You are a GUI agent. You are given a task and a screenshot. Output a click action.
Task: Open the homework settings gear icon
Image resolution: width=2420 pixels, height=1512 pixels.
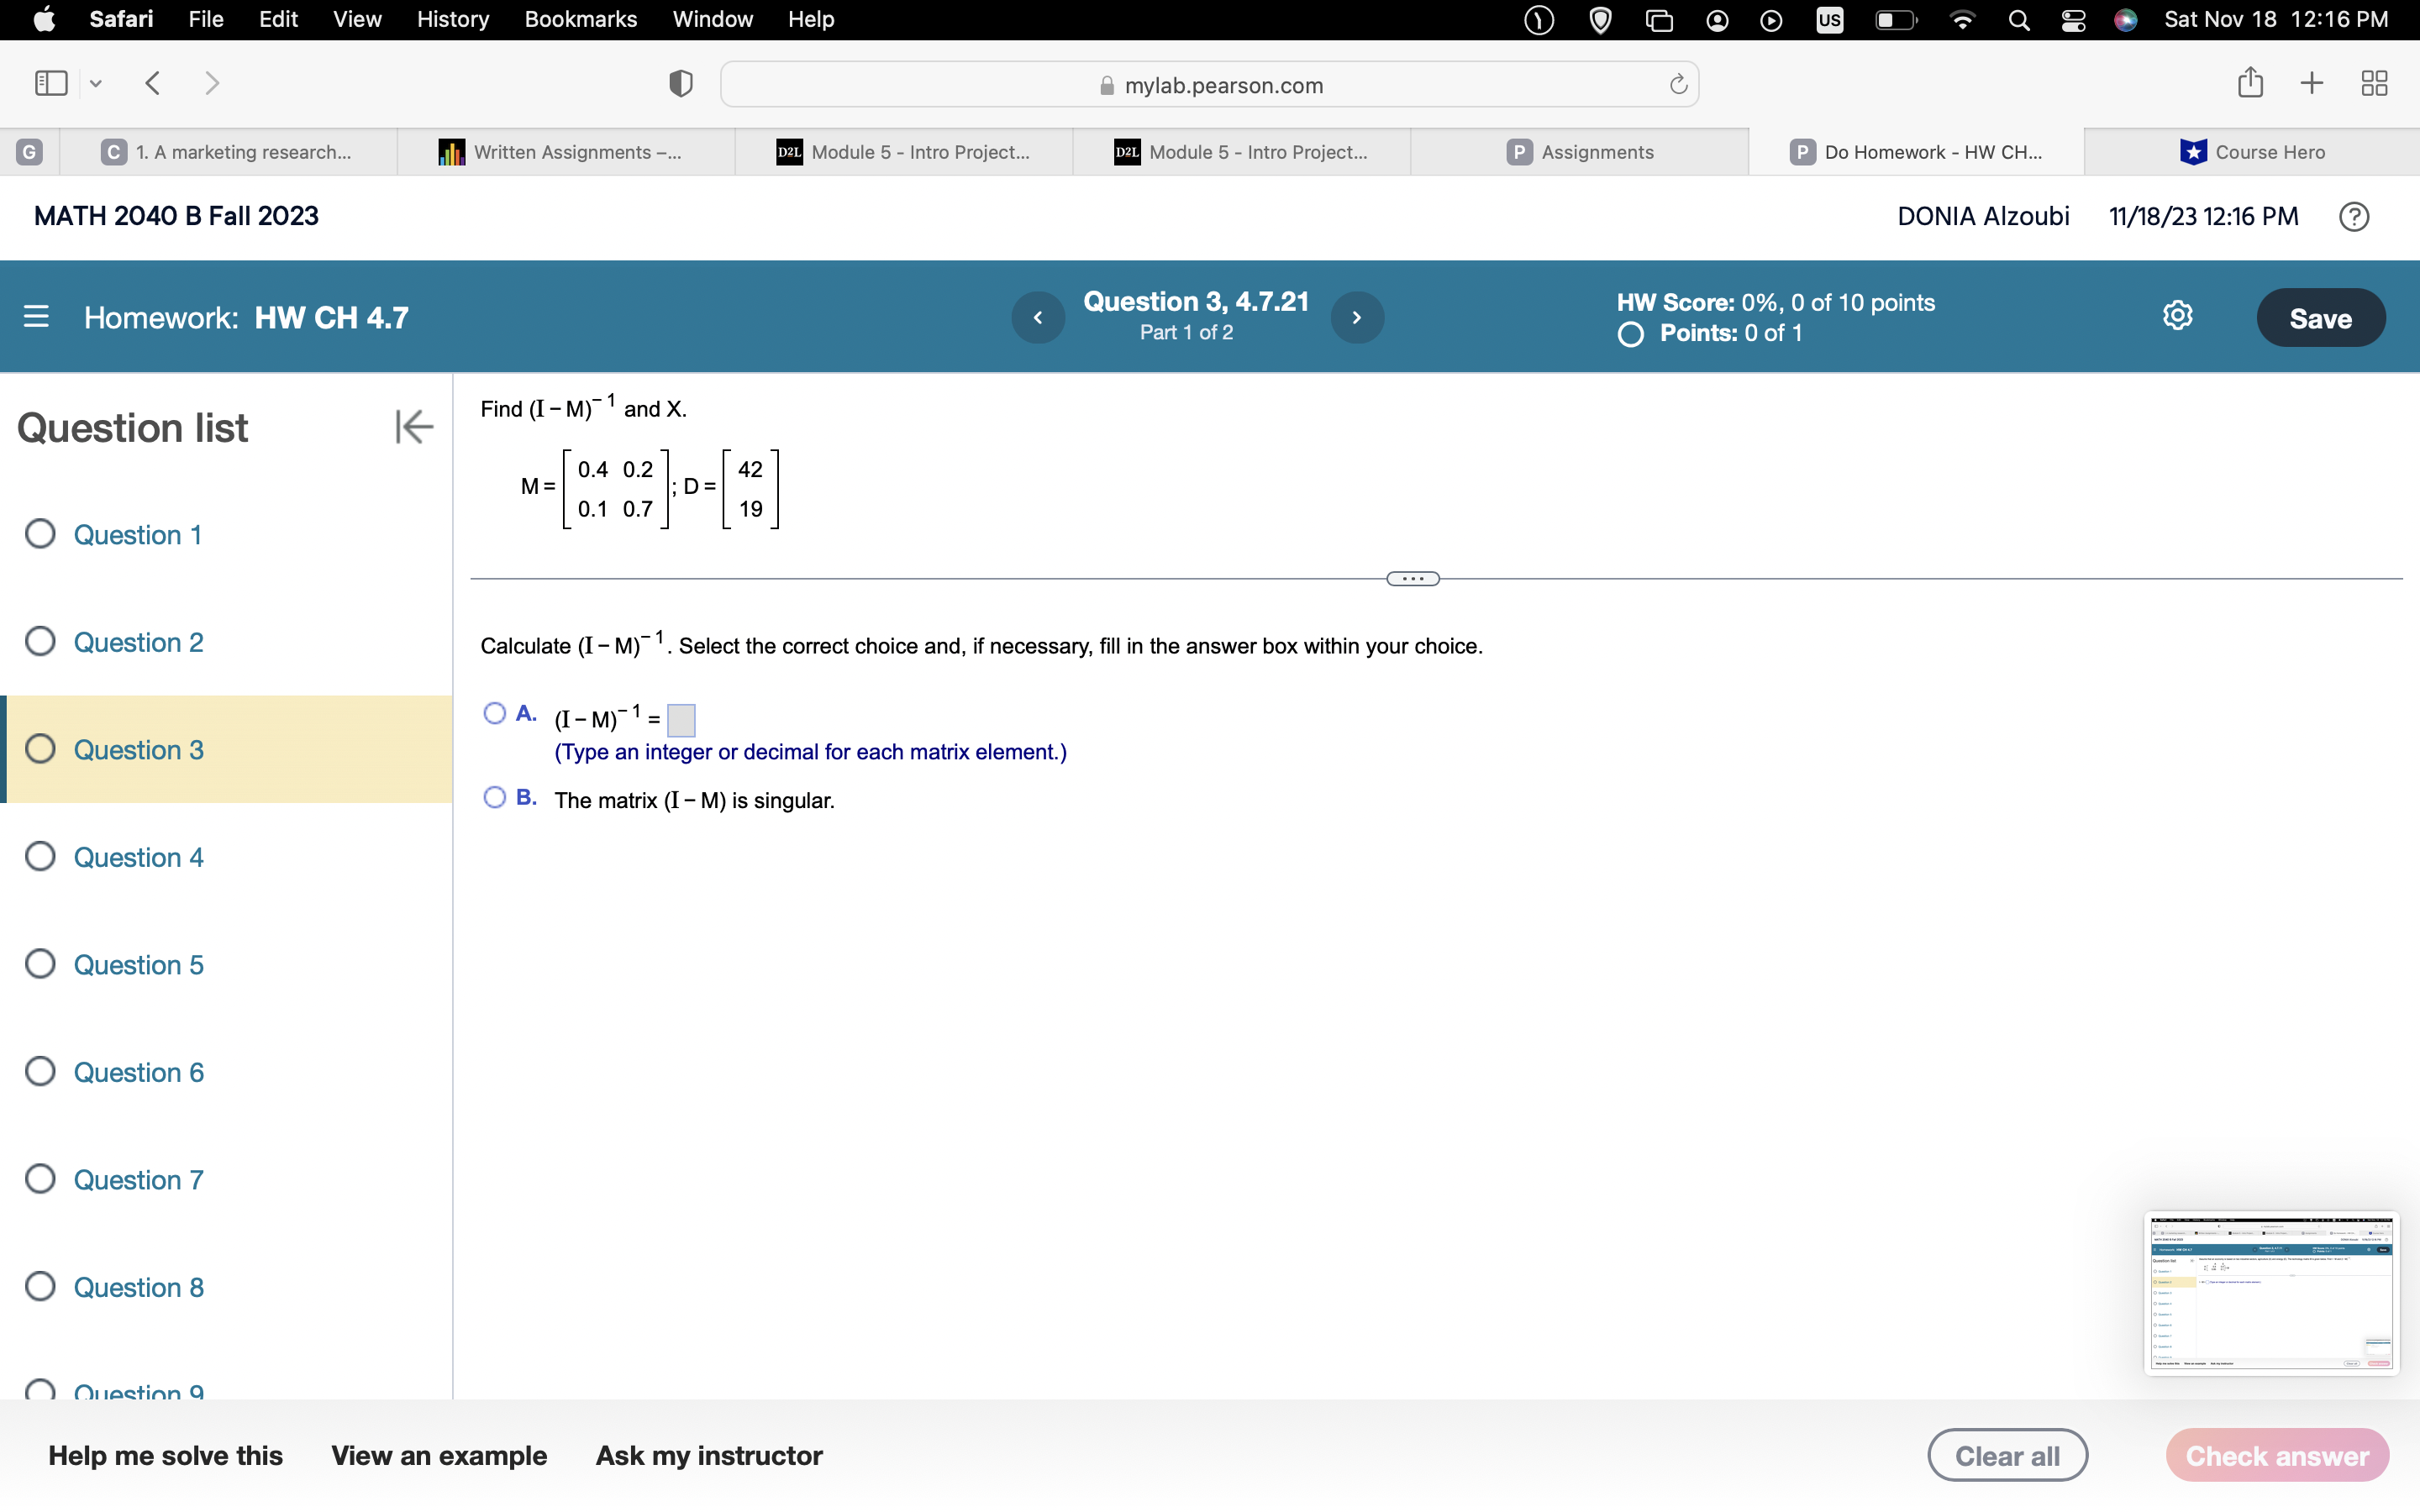coord(2177,316)
